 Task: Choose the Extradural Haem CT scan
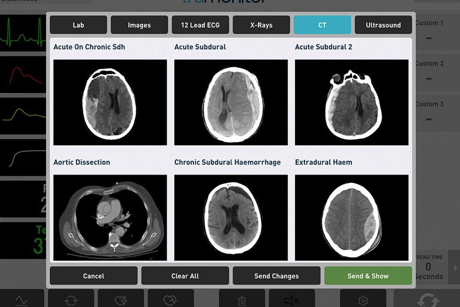(x=352, y=217)
